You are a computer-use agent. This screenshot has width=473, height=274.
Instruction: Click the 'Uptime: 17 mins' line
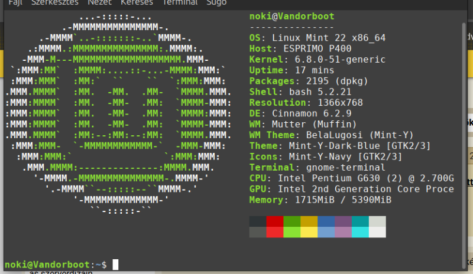(x=291, y=70)
